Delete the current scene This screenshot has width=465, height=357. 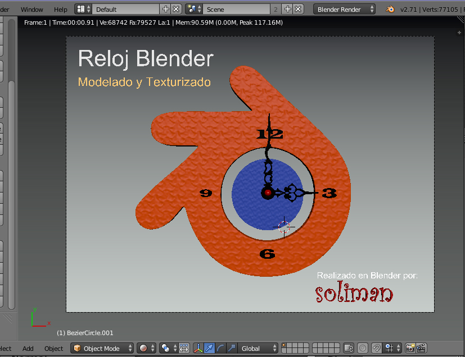(x=298, y=9)
